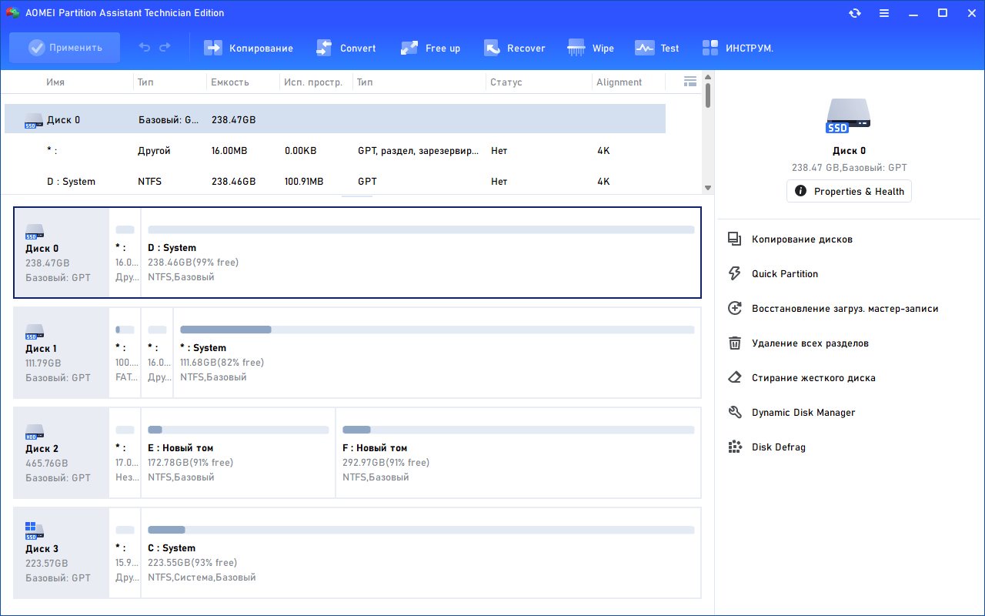Open Properties & Health button
This screenshot has width=985, height=616.
[849, 191]
